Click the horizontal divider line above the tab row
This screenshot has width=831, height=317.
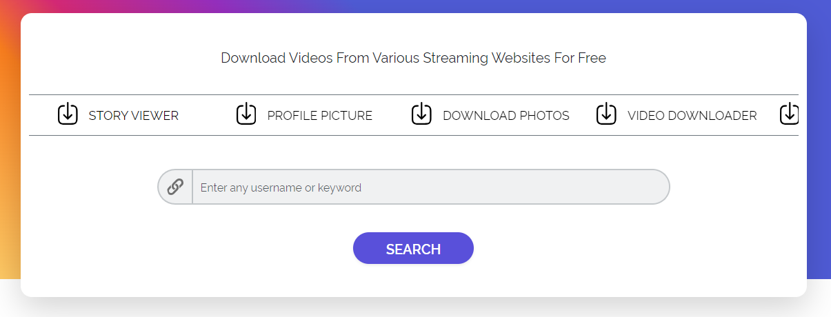click(413, 94)
